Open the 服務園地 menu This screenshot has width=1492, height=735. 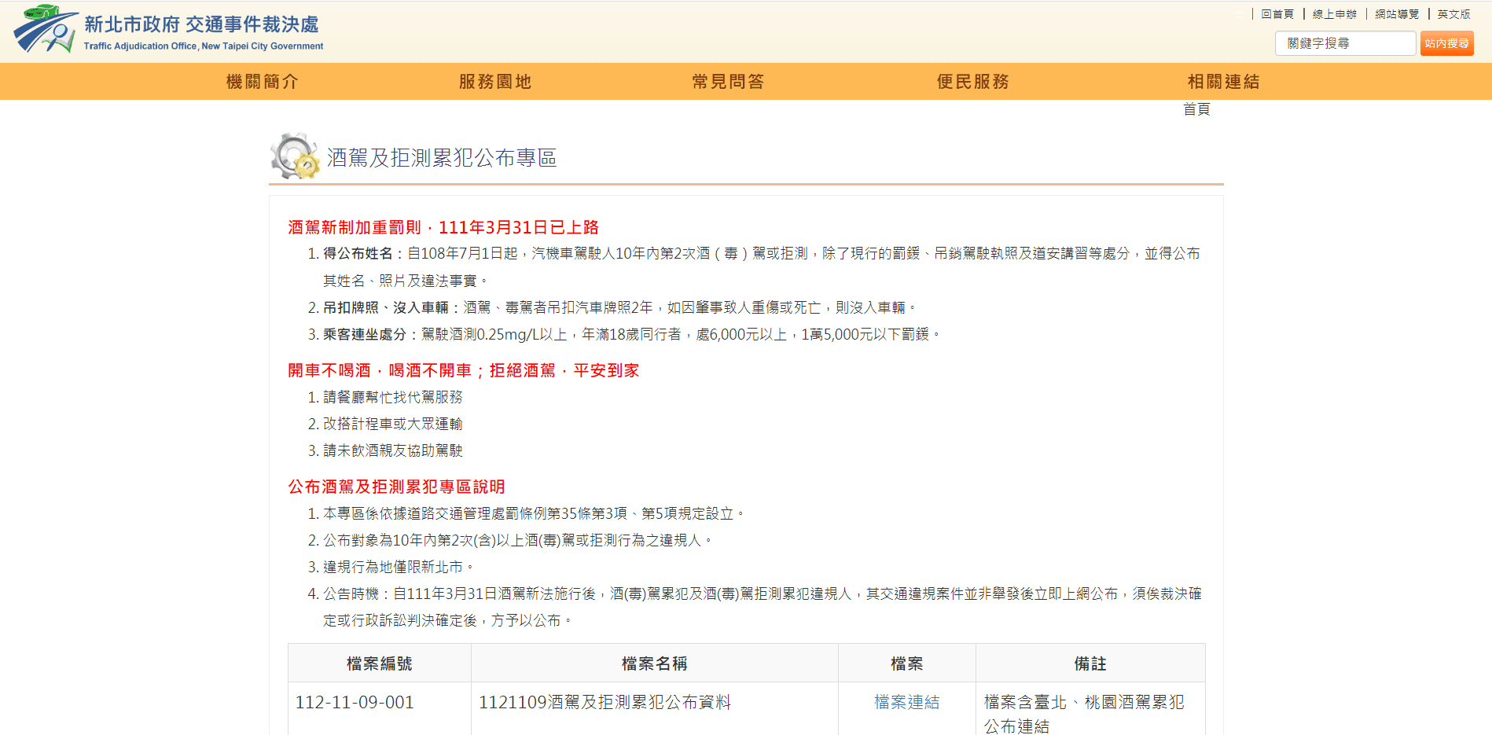(x=494, y=82)
